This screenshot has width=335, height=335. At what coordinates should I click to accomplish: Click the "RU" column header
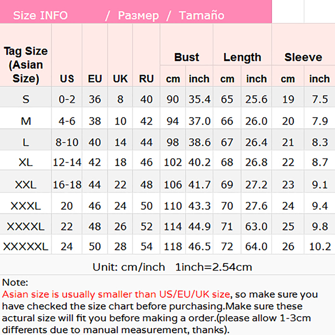click(146, 79)
